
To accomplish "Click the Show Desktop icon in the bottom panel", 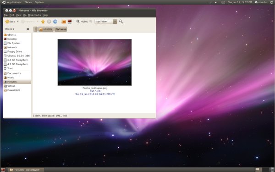I will click(3, 170).
